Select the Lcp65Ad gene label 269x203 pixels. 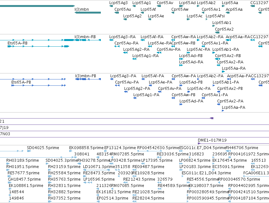pyautogui.click(x=187, y=3)
